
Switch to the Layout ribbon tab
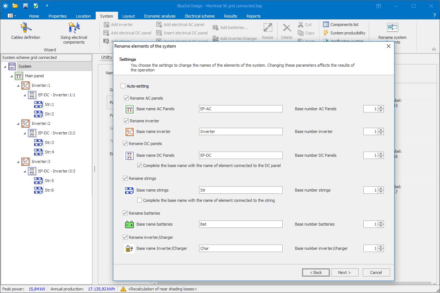click(129, 16)
